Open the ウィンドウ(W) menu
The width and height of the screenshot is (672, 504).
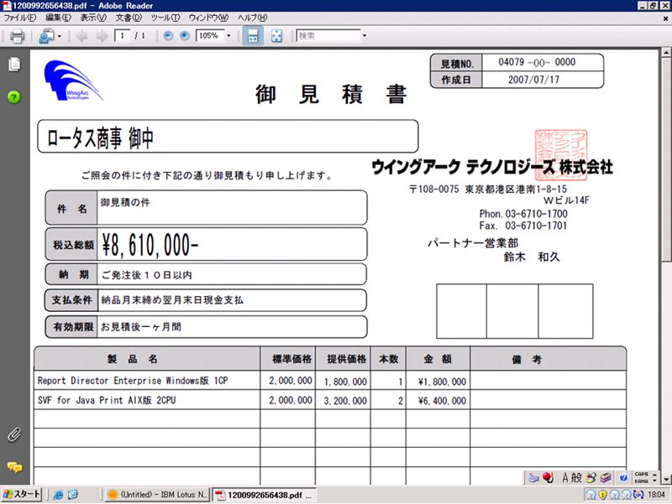click(208, 18)
